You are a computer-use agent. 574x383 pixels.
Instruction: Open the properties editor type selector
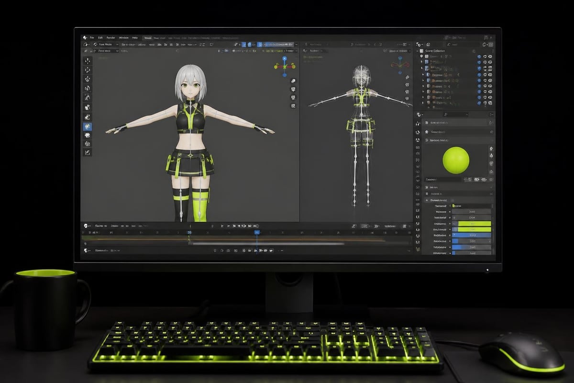tap(419, 115)
